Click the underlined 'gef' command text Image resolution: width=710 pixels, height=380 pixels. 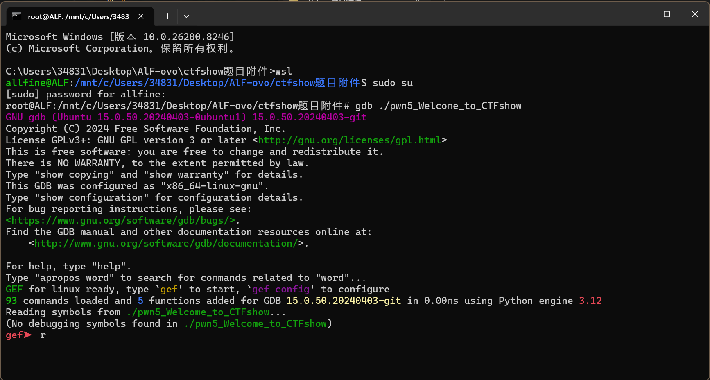[x=169, y=289]
